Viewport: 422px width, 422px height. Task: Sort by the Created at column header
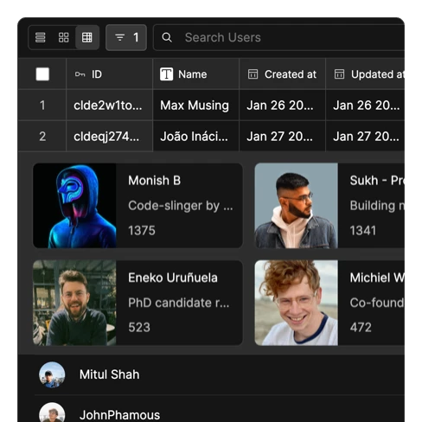pos(283,74)
